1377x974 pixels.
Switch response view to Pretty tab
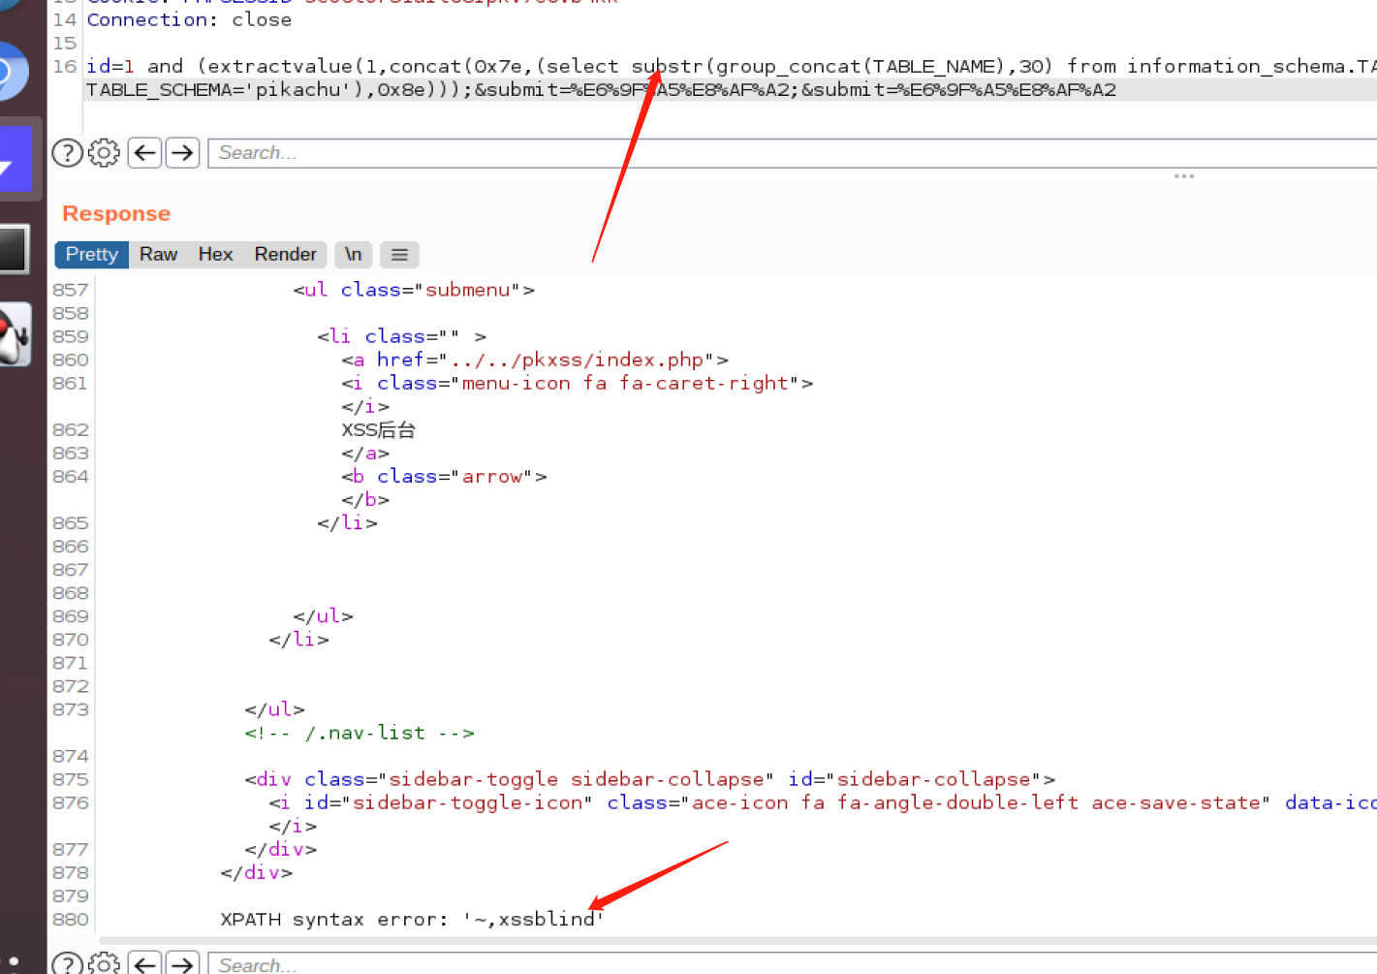pos(92,254)
